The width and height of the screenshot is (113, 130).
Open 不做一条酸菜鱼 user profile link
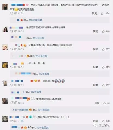click(20, 110)
